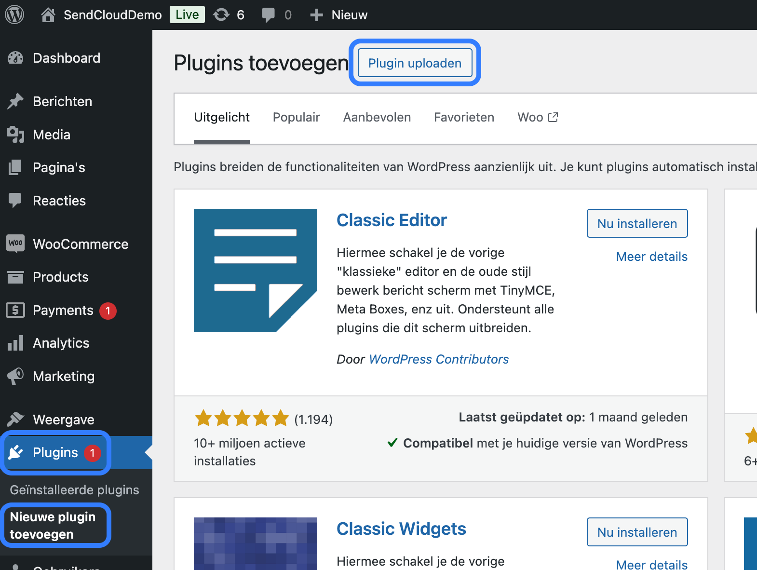The width and height of the screenshot is (757, 570).
Task: Click the plus icon next to Nieuw
Action: tap(316, 15)
